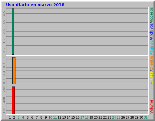Click day label 12 on the x-axis
The image size is (155, 121).
coord(59,117)
